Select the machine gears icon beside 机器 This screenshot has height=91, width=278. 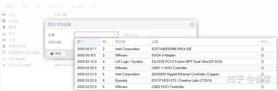coord(4,40)
